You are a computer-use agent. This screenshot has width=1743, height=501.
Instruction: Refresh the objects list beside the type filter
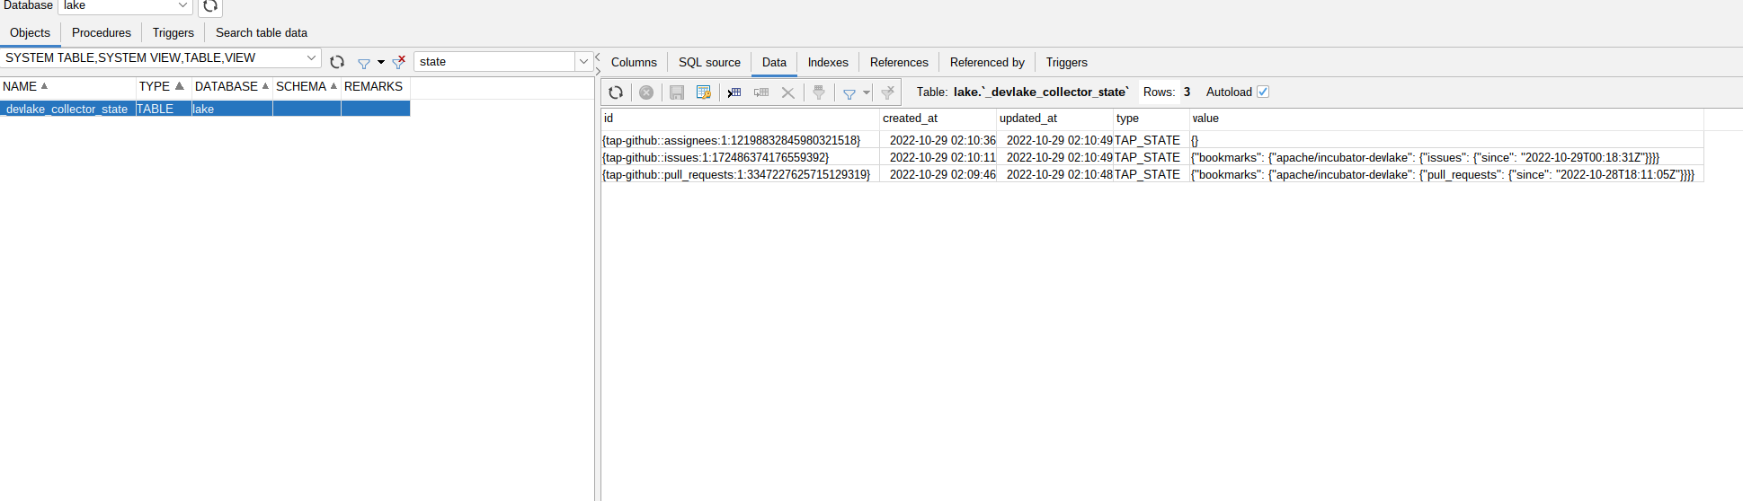[x=337, y=62]
